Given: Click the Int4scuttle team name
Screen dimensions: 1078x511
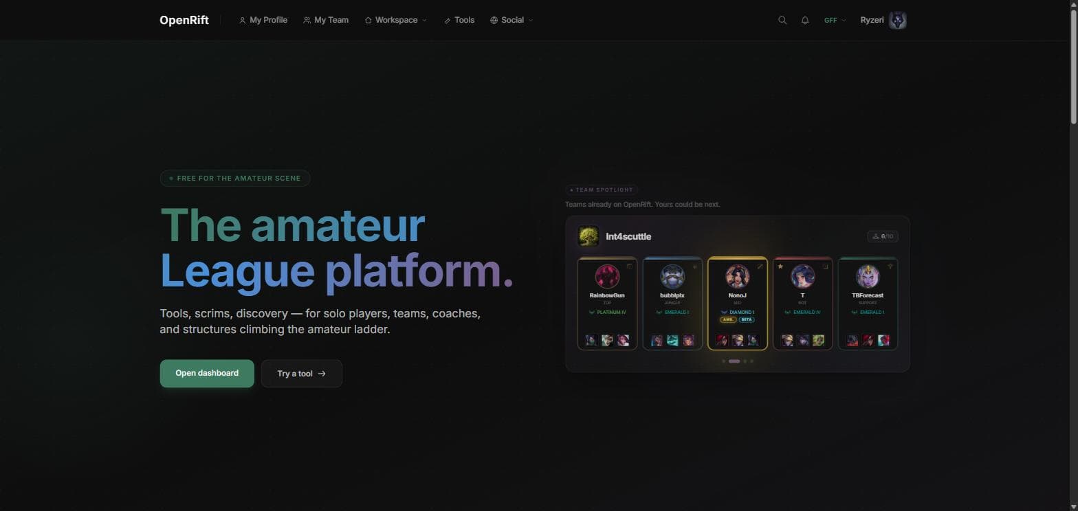Looking at the screenshot, I should pos(628,236).
